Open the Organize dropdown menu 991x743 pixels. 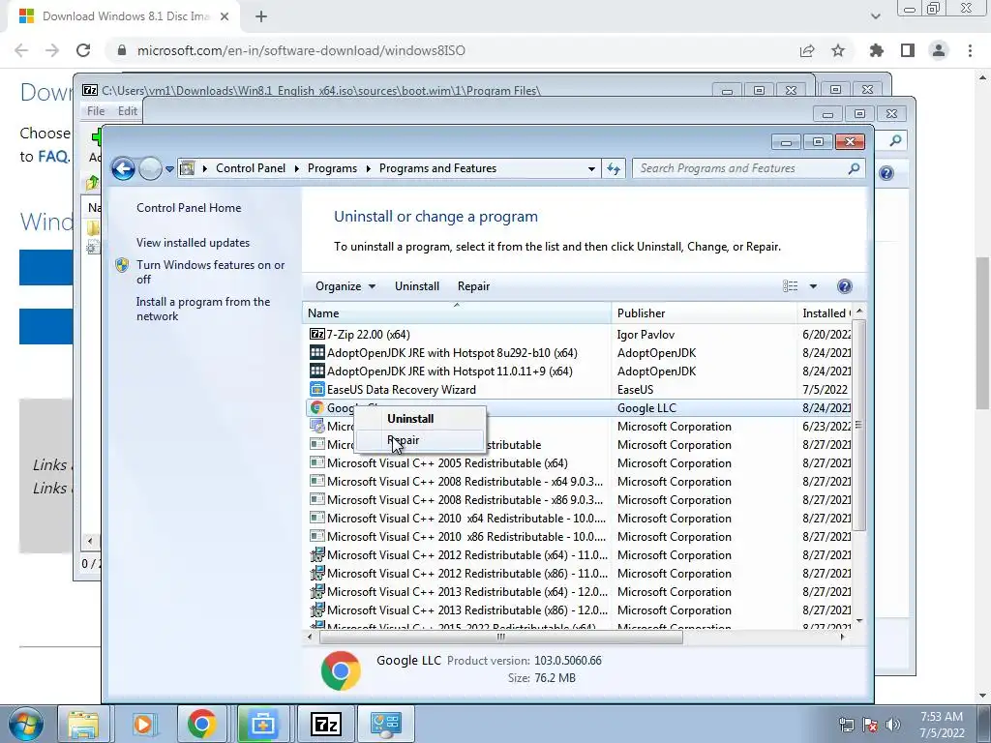click(x=345, y=286)
